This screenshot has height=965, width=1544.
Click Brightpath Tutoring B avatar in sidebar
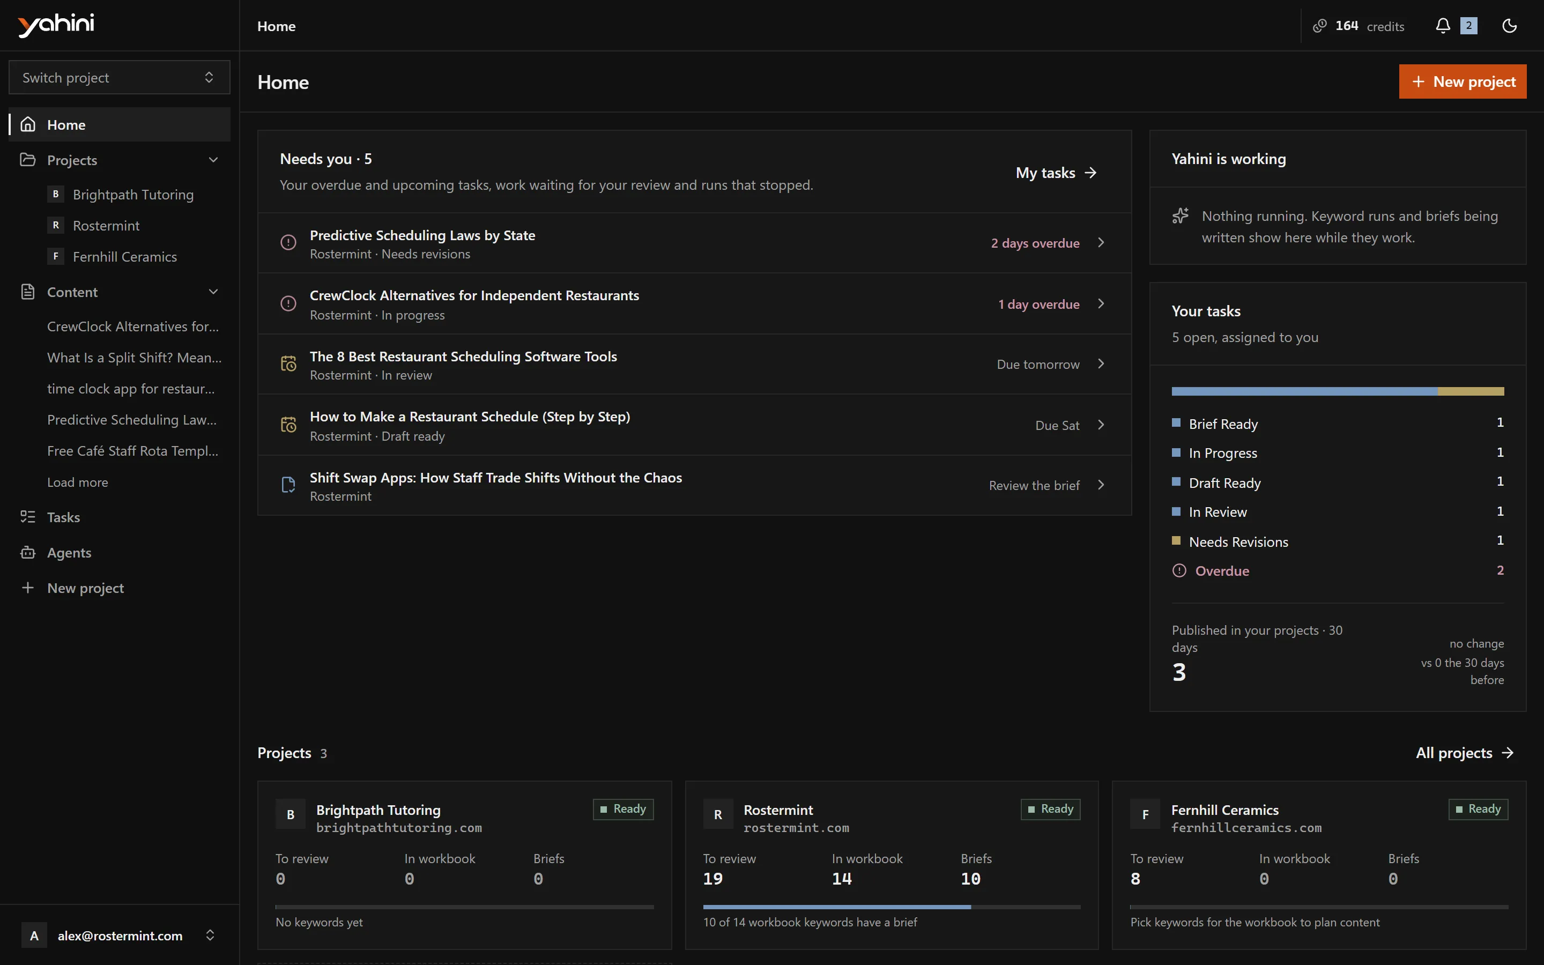click(x=56, y=194)
